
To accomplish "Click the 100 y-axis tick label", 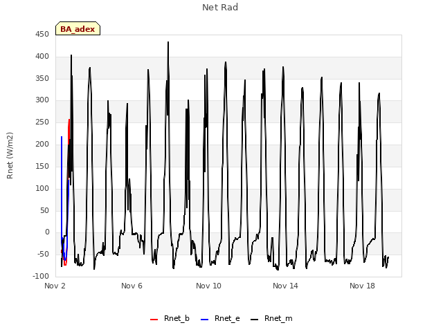I will click(x=42, y=188).
